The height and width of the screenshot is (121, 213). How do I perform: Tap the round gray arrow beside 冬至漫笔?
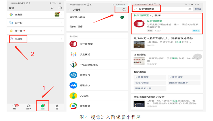click(x=198, y=57)
